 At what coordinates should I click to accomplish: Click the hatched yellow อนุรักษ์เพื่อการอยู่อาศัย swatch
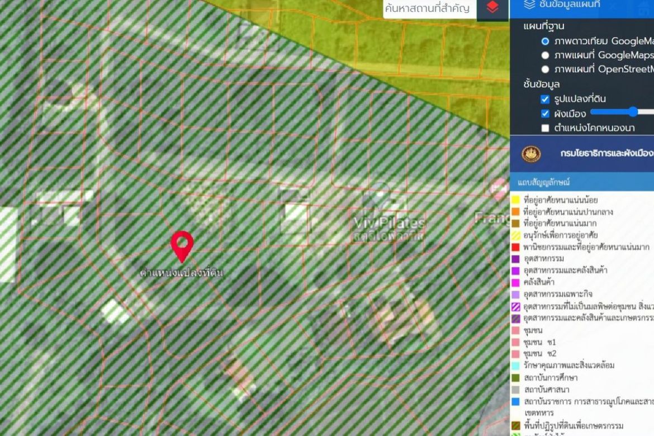point(516,235)
